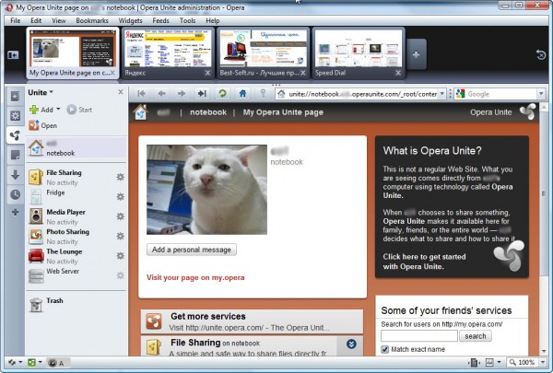Toggle Match exact name checkbox
Viewport: 553px width, 373px height.
[x=384, y=349]
